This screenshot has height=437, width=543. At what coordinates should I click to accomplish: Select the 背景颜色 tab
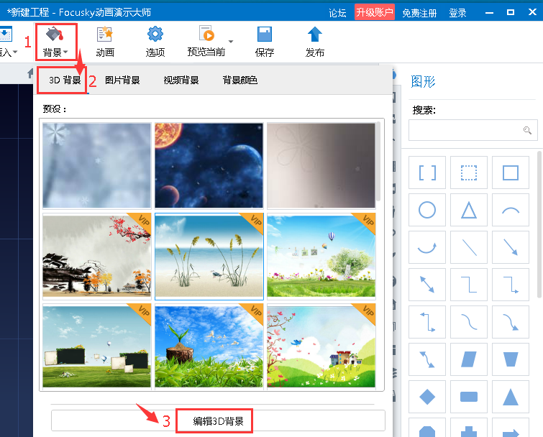coord(239,80)
